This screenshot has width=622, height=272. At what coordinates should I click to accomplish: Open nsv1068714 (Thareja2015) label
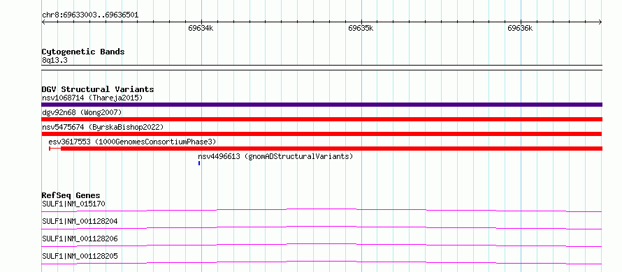coord(92,98)
